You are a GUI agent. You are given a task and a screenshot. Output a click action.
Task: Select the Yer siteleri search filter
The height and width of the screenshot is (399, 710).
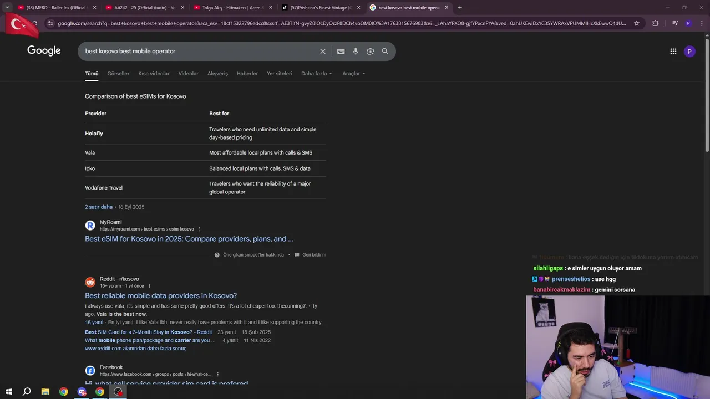[280, 74]
